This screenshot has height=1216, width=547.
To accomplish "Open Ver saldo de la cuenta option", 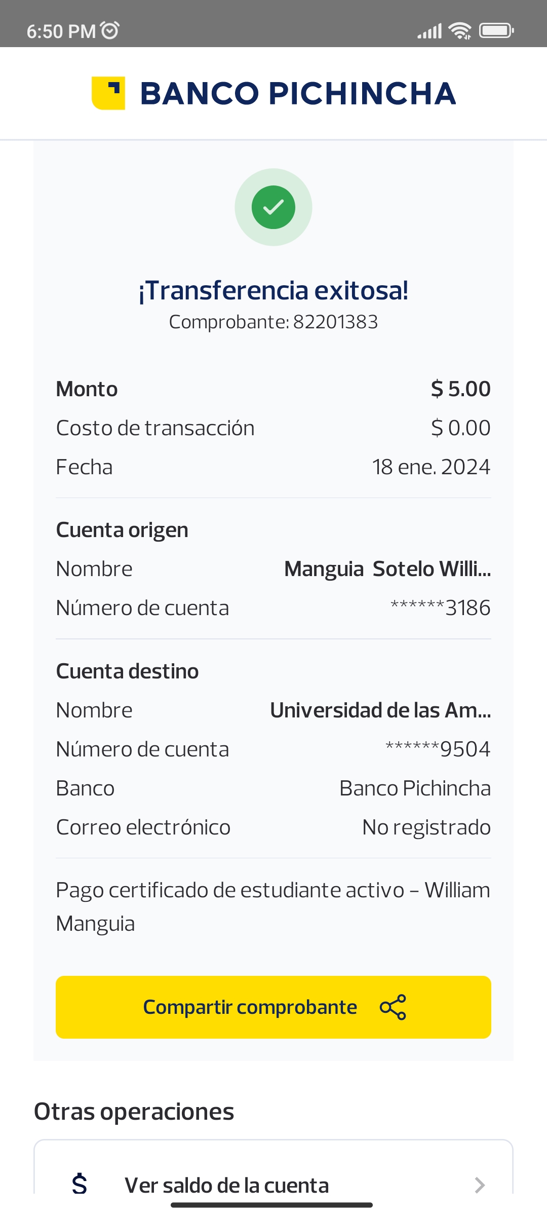I will (227, 1185).
